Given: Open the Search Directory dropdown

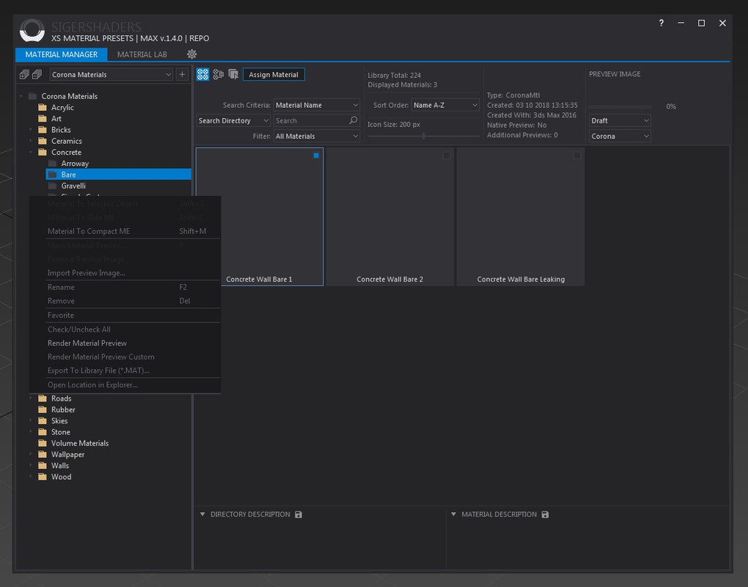Looking at the screenshot, I should pos(233,121).
